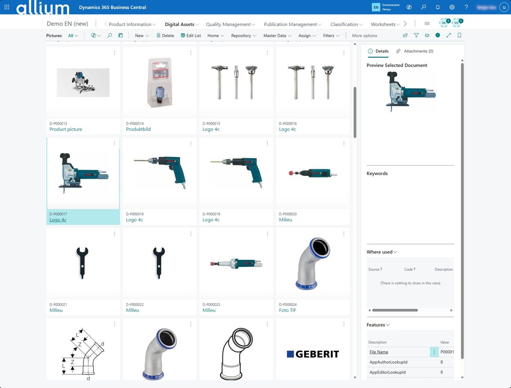Expand the New dropdown
The height and width of the screenshot is (388, 511).
[x=142, y=36]
